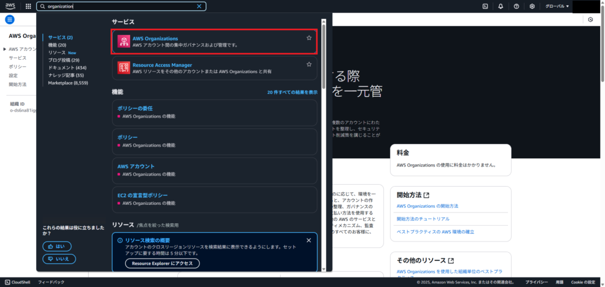Click フィードバック in the footer
This screenshot has width=605, height=287.
51,282
